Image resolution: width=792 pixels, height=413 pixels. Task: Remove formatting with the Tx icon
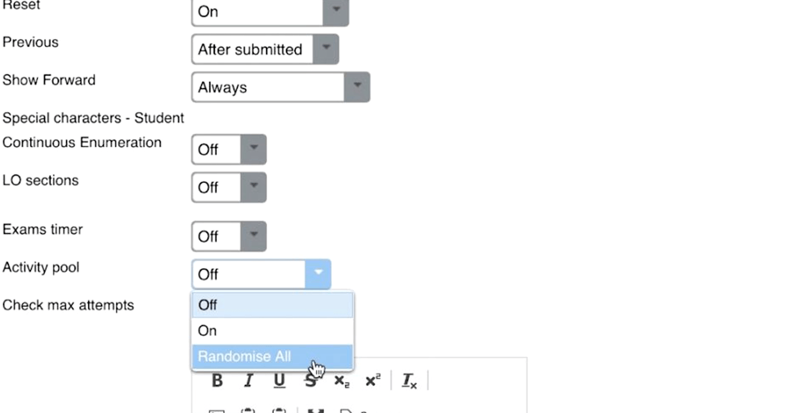click(x=409, y=381)
